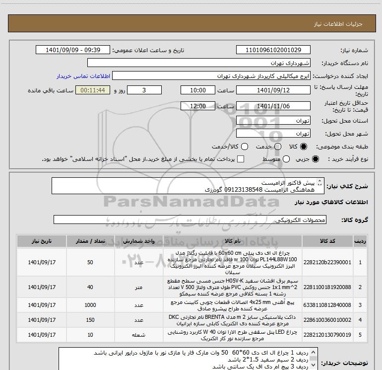
Task: Click the request creator field ایرج میکائیلی
Action: click(211, 76)
